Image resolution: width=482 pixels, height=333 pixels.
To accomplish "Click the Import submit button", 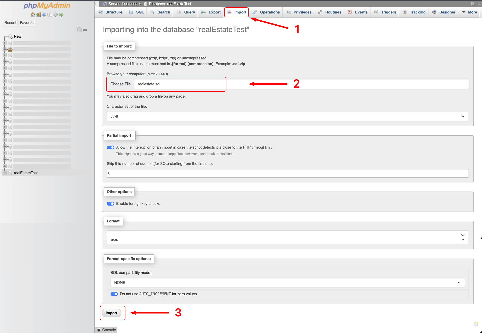I will coord(111,313).
